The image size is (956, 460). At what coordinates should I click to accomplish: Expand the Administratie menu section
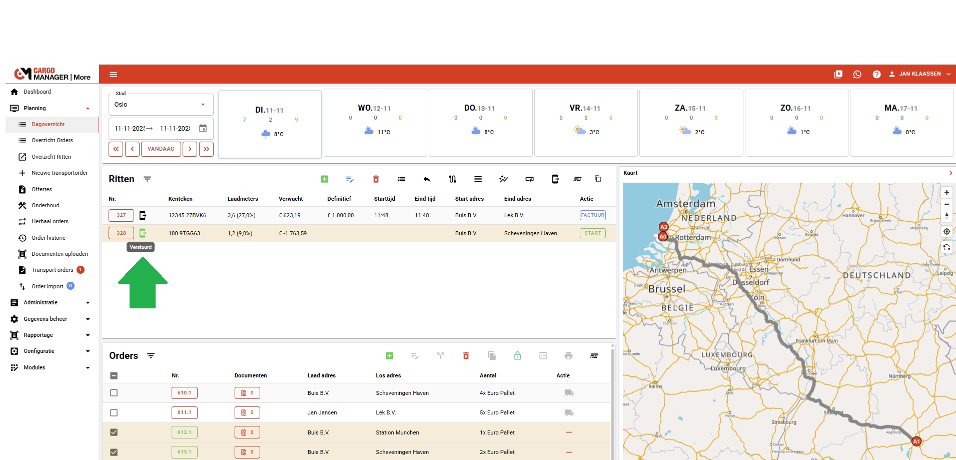pyautogui.click(x=88, y=303)
